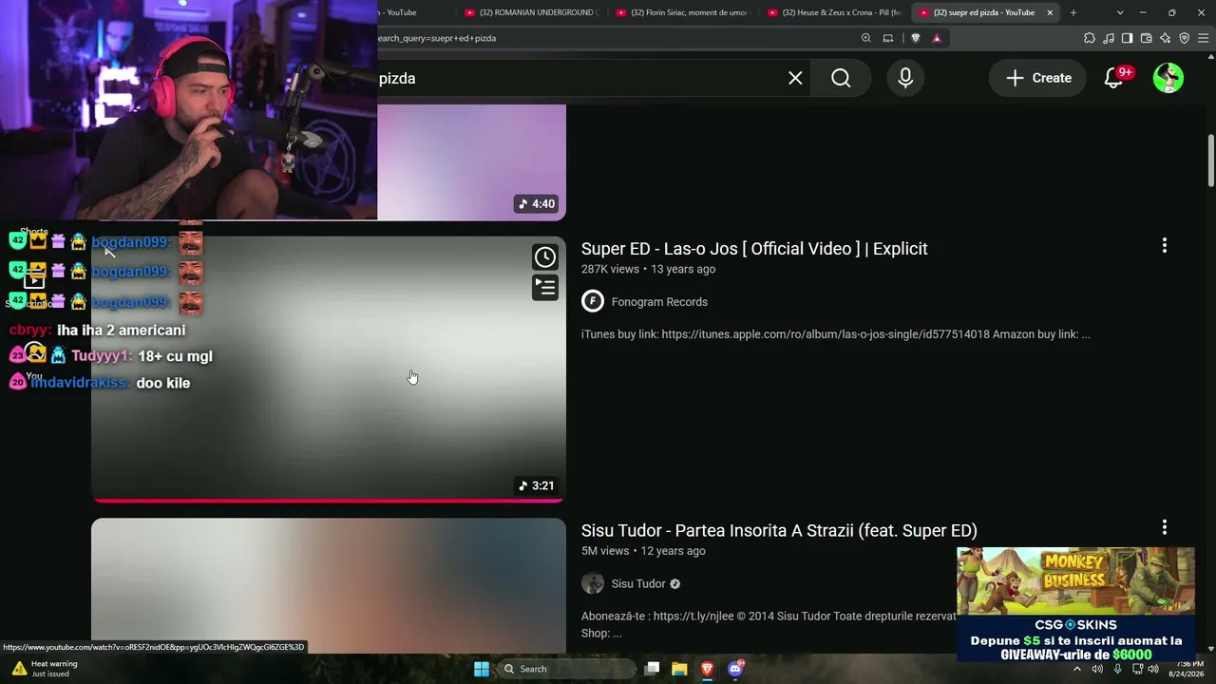Switch to the Florin Siriac tab
The height and width of the screenshot is (684, 1216).
[683, 12]
